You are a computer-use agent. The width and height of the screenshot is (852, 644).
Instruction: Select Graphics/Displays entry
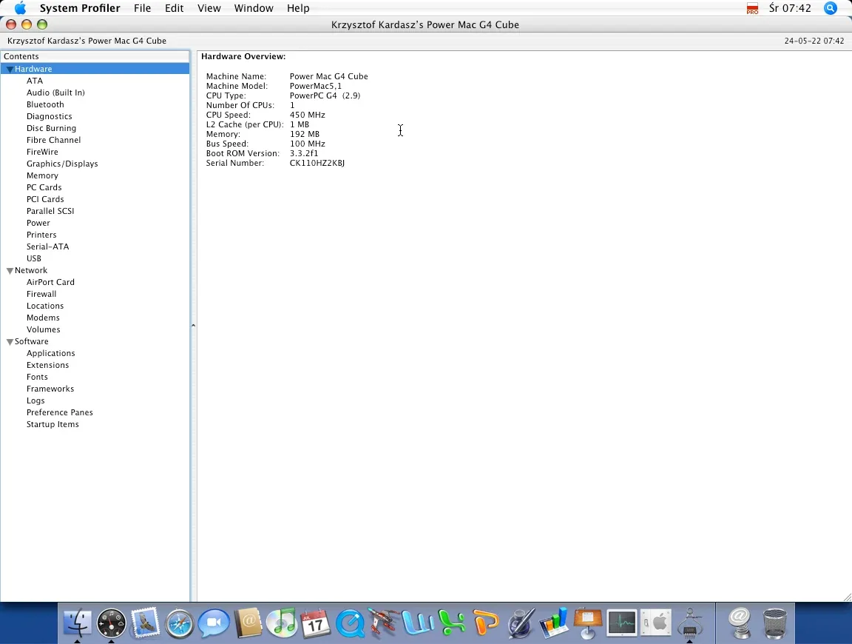coord(62,164)
